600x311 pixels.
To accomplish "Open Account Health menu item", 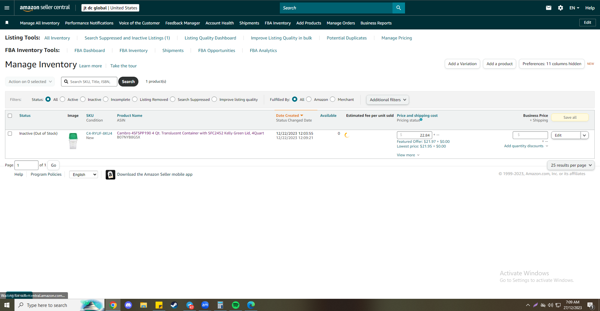I will tap(220, 23).
